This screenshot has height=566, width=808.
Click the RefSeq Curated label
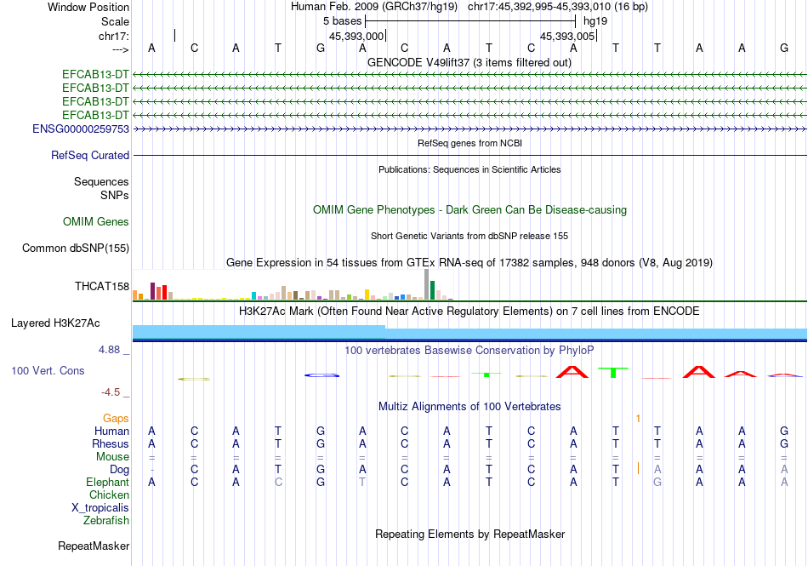[x=90, y=155]
